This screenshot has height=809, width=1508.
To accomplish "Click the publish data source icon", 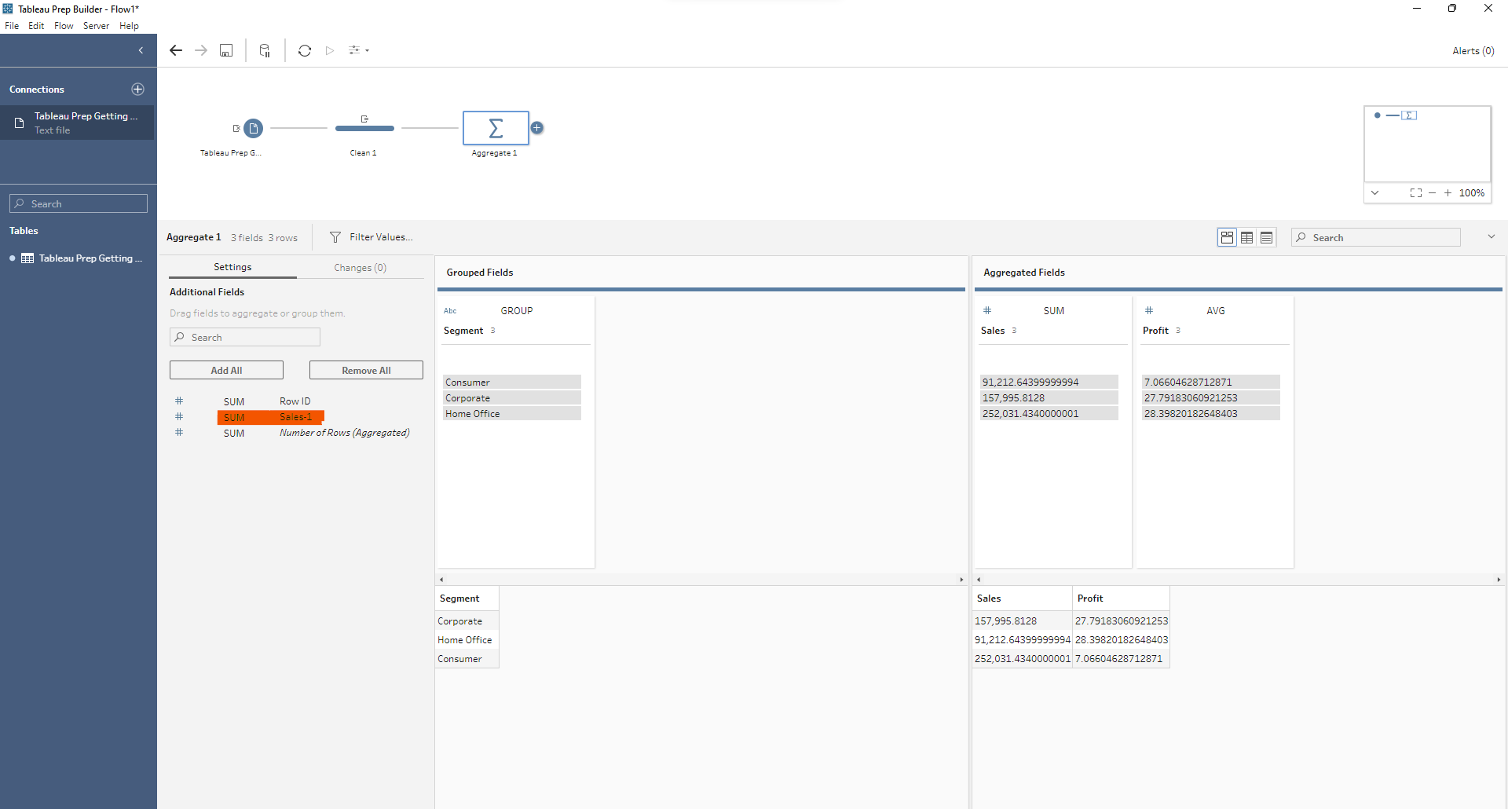I will click(x=265, y=50).
